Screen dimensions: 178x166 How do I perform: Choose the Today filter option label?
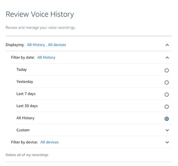(x=22, y=69)
